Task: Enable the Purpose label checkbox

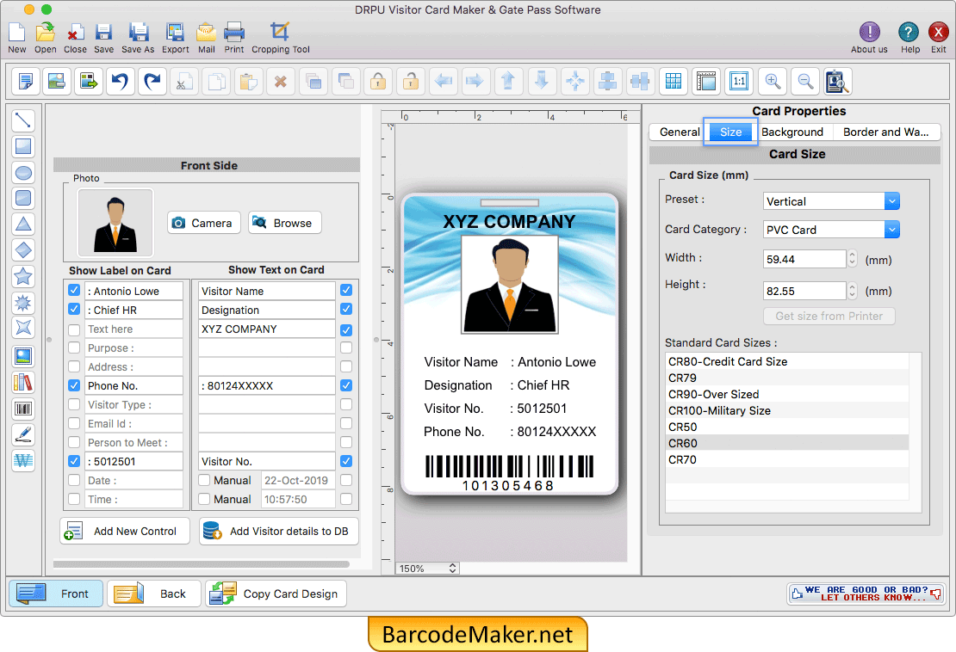Action: pyautogui.click(x=74, y=348)
